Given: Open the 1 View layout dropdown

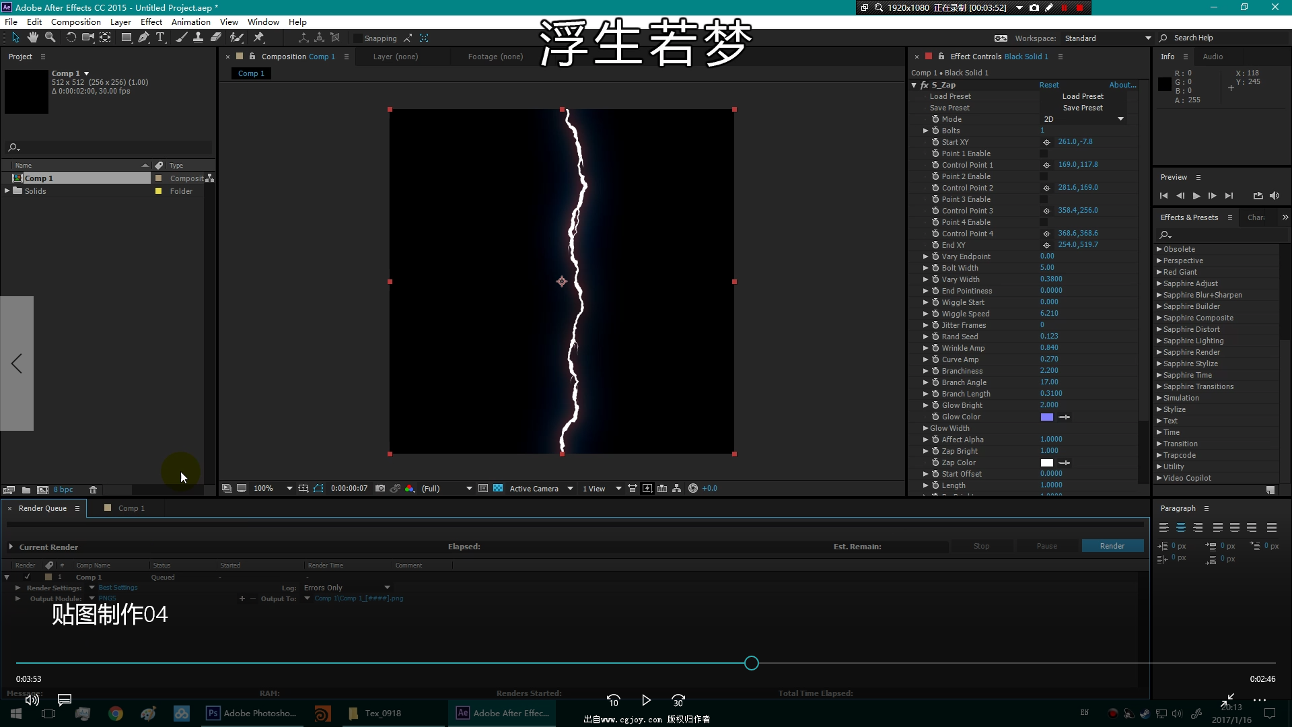Looking at the screenshot, I should [602, 489].
